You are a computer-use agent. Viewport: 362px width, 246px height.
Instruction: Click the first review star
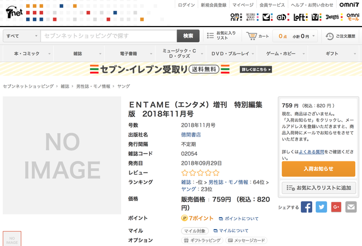(185, 173)
